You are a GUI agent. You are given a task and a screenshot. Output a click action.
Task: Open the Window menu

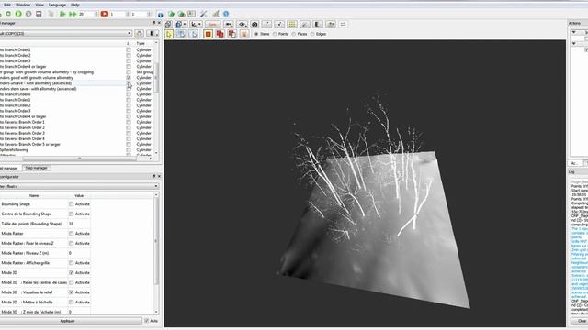click(23, 5)
